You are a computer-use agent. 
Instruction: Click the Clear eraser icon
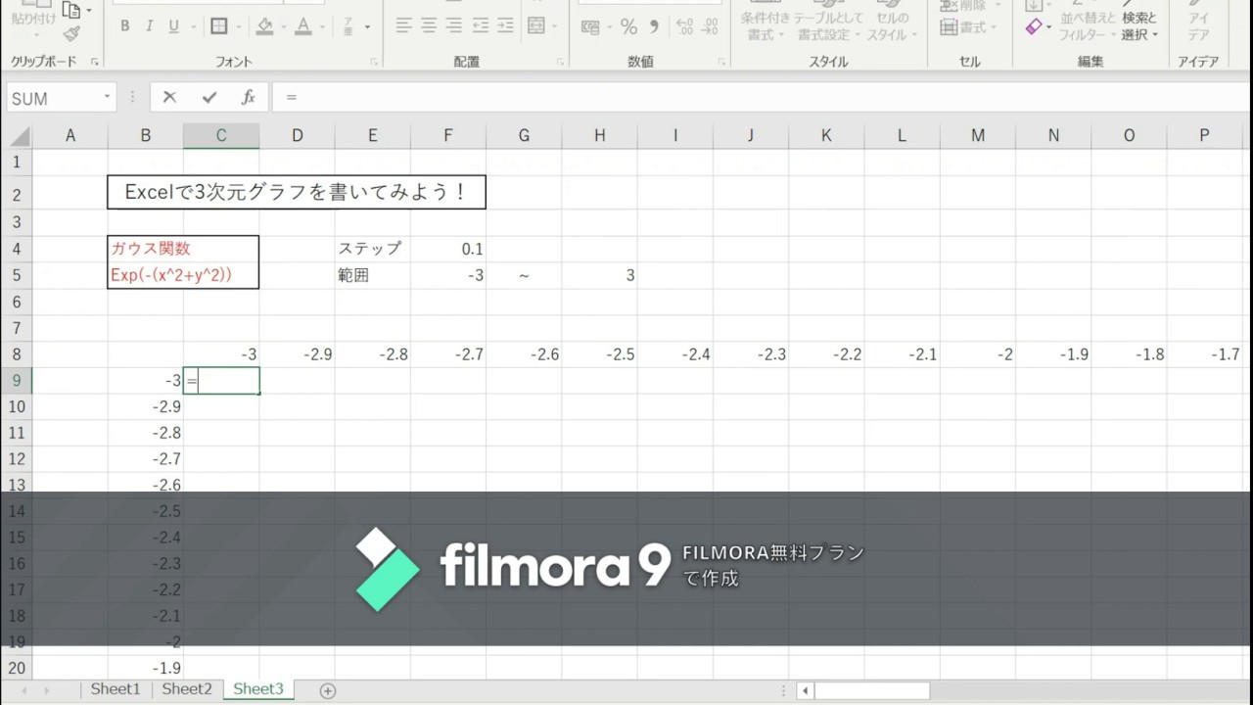[1034, 27]
